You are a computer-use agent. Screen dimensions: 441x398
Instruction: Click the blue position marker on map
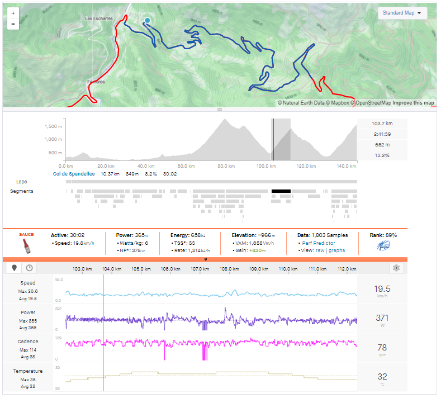point(147,21)
